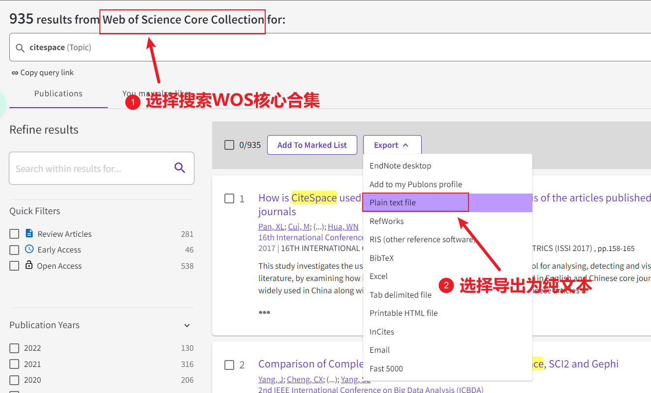Click the 281 count beside Review Articles

pyautogui.click(x=187, y=234)
